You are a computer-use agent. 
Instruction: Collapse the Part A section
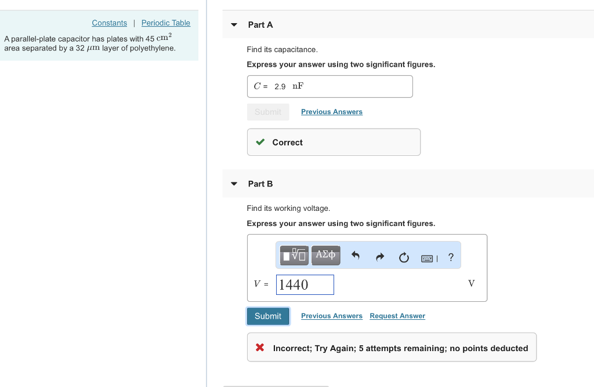[x=234, y=25]
